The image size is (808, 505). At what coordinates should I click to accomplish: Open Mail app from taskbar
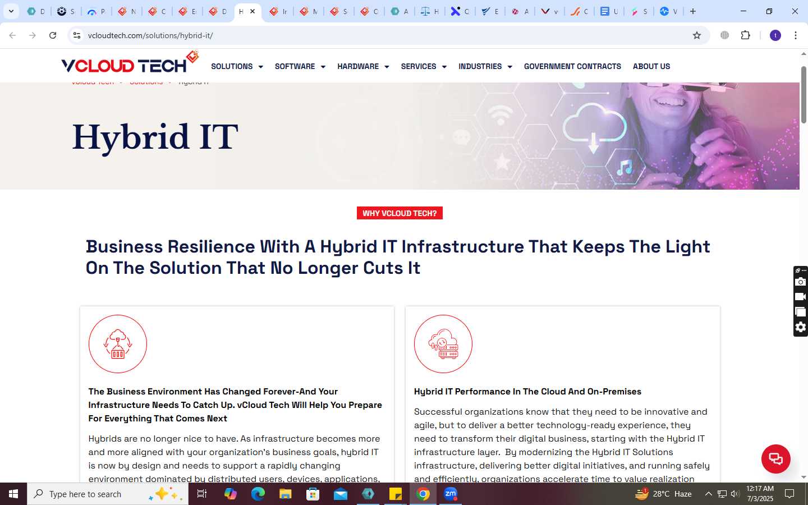tap(341, 494)
